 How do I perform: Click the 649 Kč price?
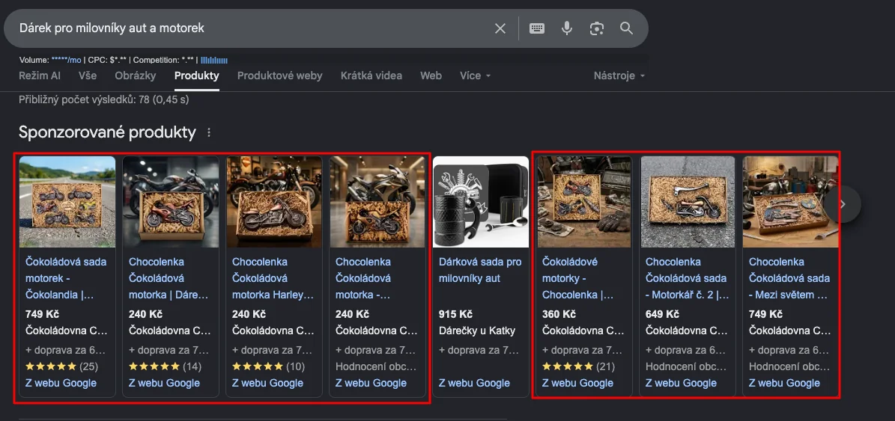(x=662, y=315)
